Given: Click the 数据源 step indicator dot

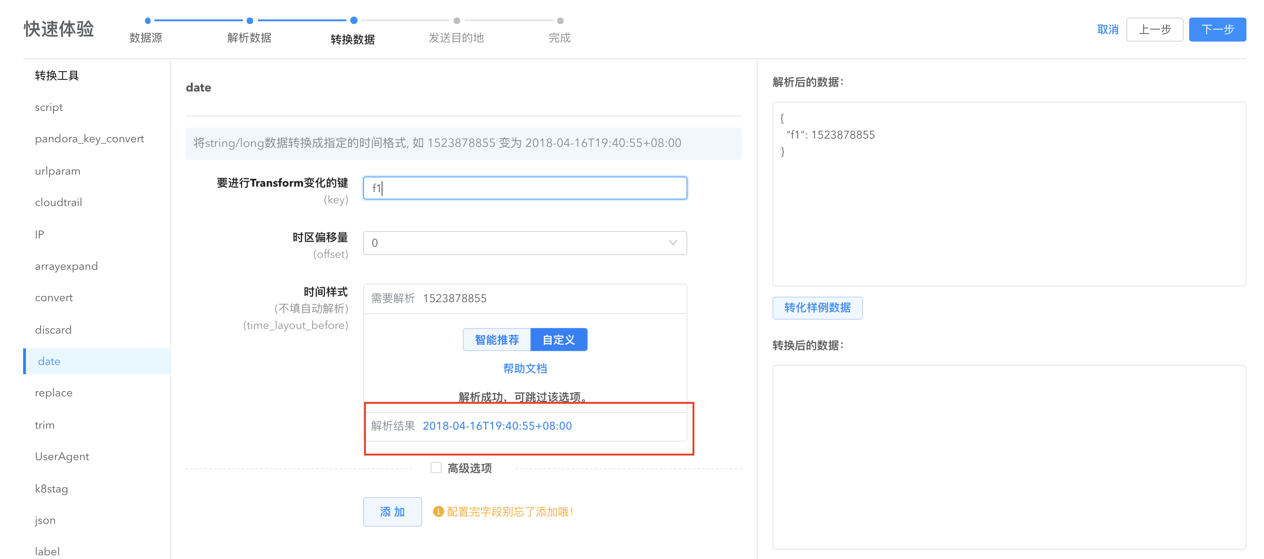Looking at the screenshot, I should coord(147,20).
